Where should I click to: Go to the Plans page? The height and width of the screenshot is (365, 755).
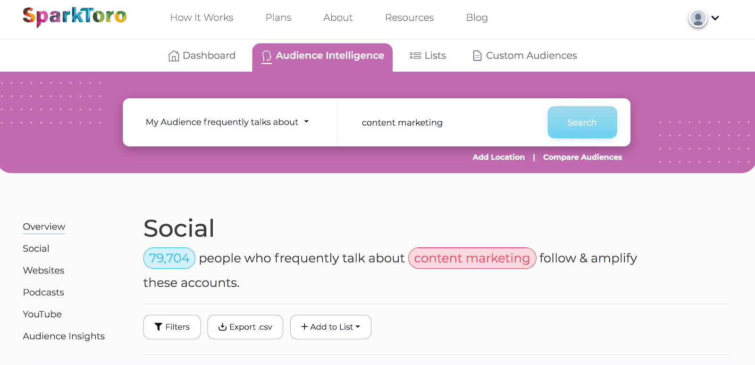point(278,17)
